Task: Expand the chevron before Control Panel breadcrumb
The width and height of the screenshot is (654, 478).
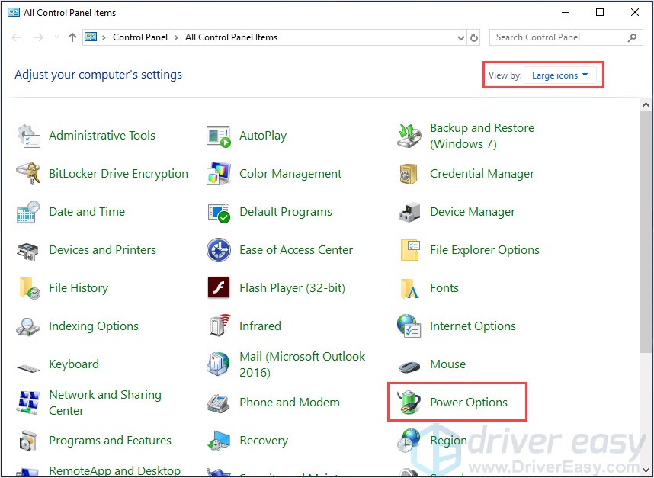Action: pyautogui.click(x=104, y=37)
